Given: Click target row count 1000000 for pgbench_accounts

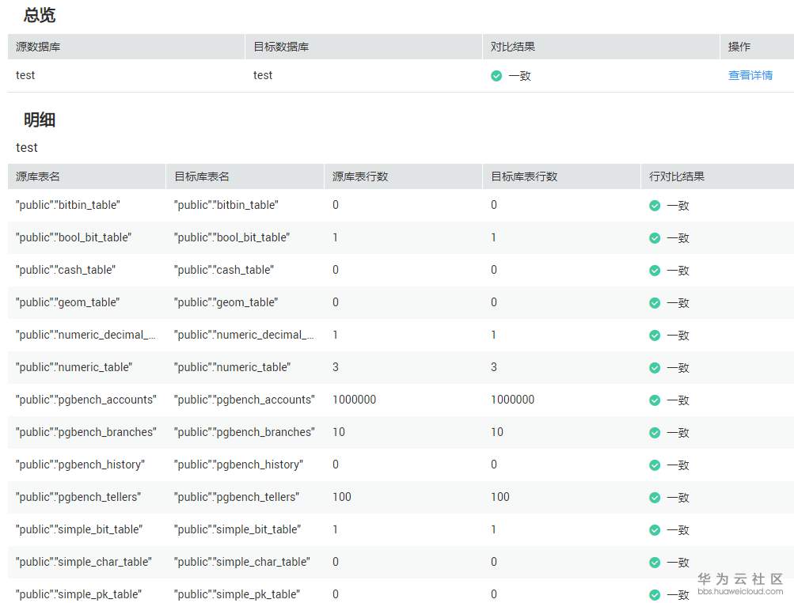Looking at the screenshot, I should pos(513,400).
